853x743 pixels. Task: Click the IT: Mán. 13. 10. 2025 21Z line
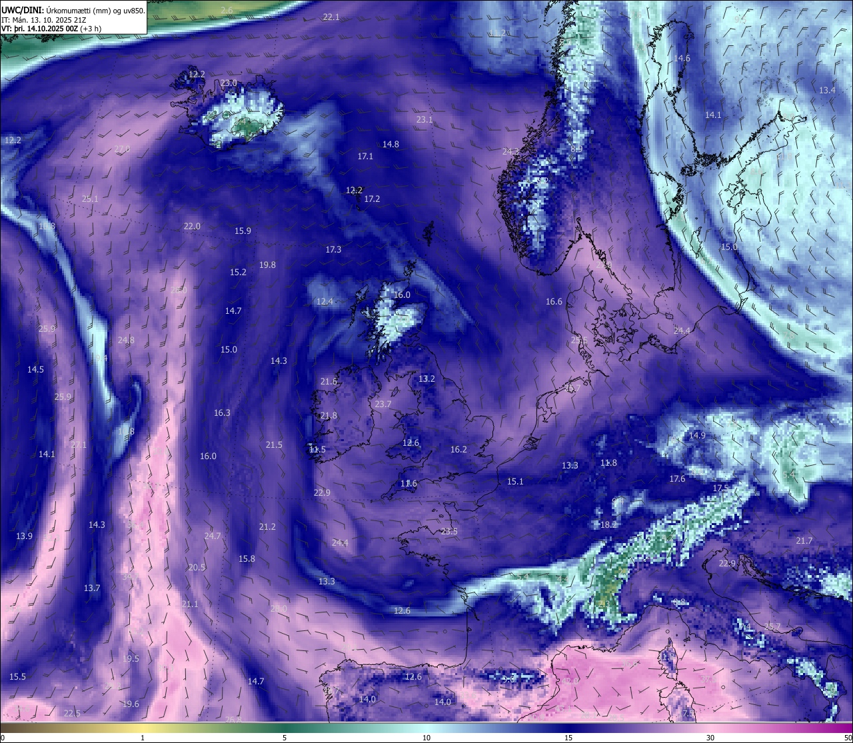pos(43,20)
